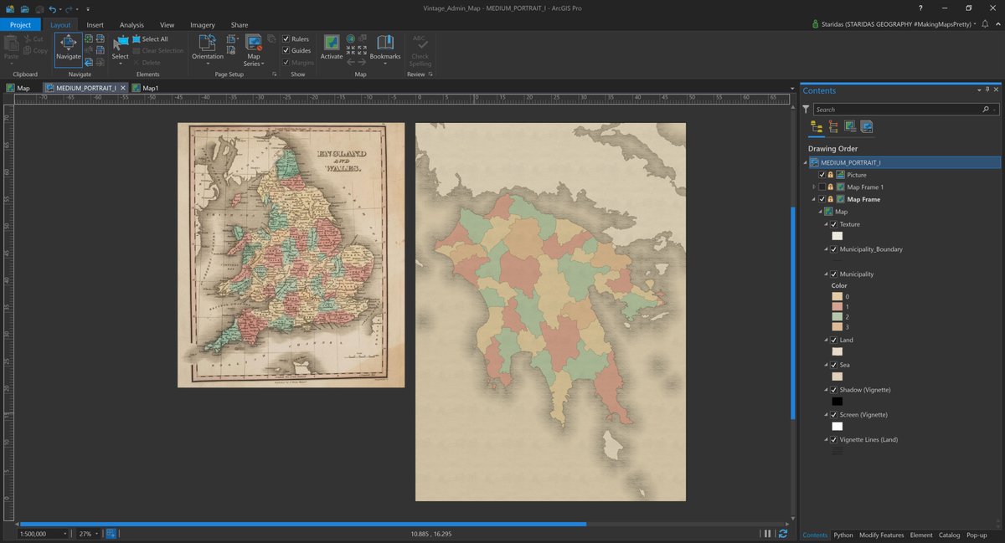Expand the Map Frame 1 tree node
This screenshot has width=1005, height=543.
coord(814,187)
